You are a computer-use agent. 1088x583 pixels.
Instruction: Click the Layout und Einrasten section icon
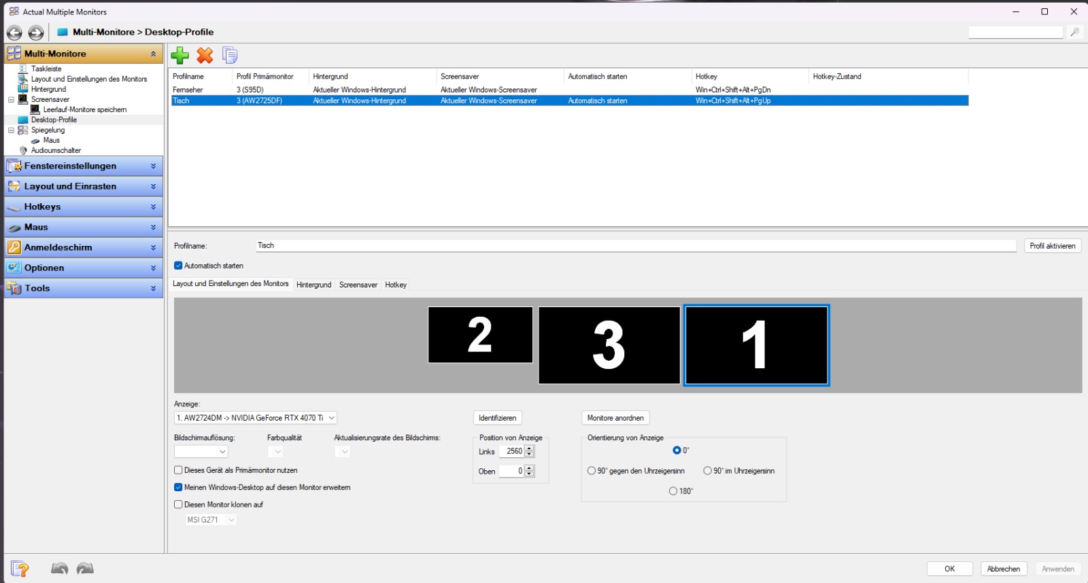click(x=14, y=186)
